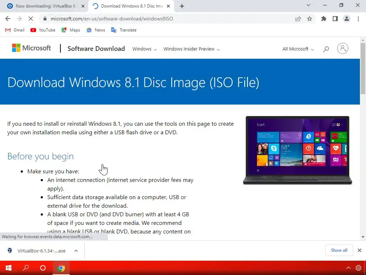Image resolution: width=366 pixels, height=275 pixels.
Task: Close the Download Windows 8.1 tab
Action: click(x=168, y=6)
